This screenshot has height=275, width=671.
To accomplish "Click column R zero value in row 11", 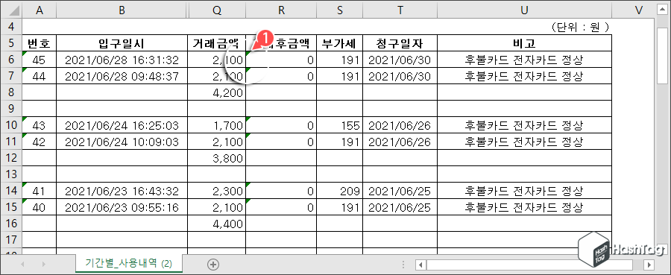I will 281,142.
